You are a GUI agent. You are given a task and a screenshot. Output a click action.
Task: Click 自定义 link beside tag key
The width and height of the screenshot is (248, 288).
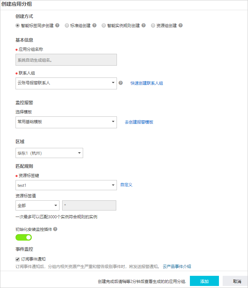[126, 184]
